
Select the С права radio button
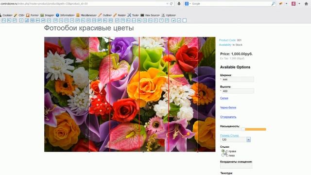click(x=223, y=151)
